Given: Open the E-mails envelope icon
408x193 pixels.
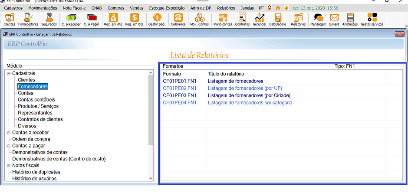Looking at the screenshot, I should point(334,20).
